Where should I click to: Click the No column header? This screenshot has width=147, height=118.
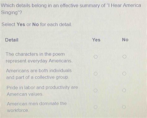coord(125,40)
